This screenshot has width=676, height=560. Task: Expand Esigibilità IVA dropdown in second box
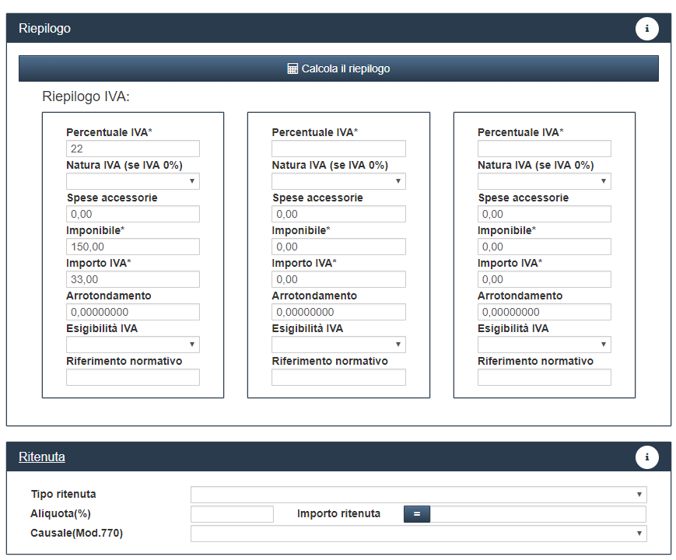click(x=338, y=345)
